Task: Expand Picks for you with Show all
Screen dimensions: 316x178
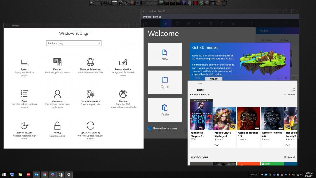Action: (289, 157)
